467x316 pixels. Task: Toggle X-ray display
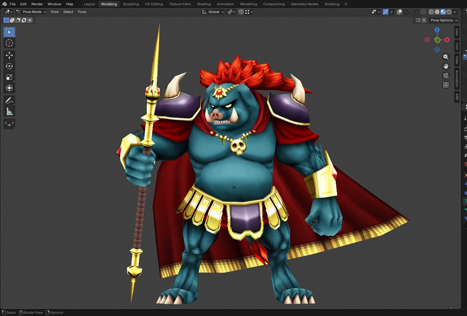coord(423,12)
